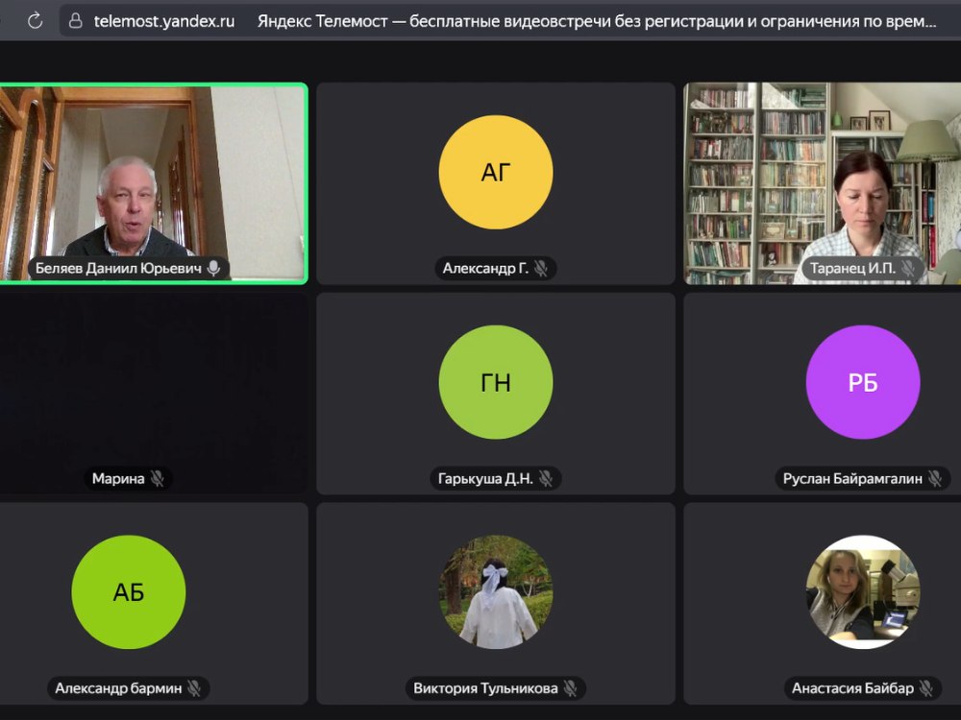
Task: Click the telemost.yandex.ru address bar
Action: (x=163, y=21)
